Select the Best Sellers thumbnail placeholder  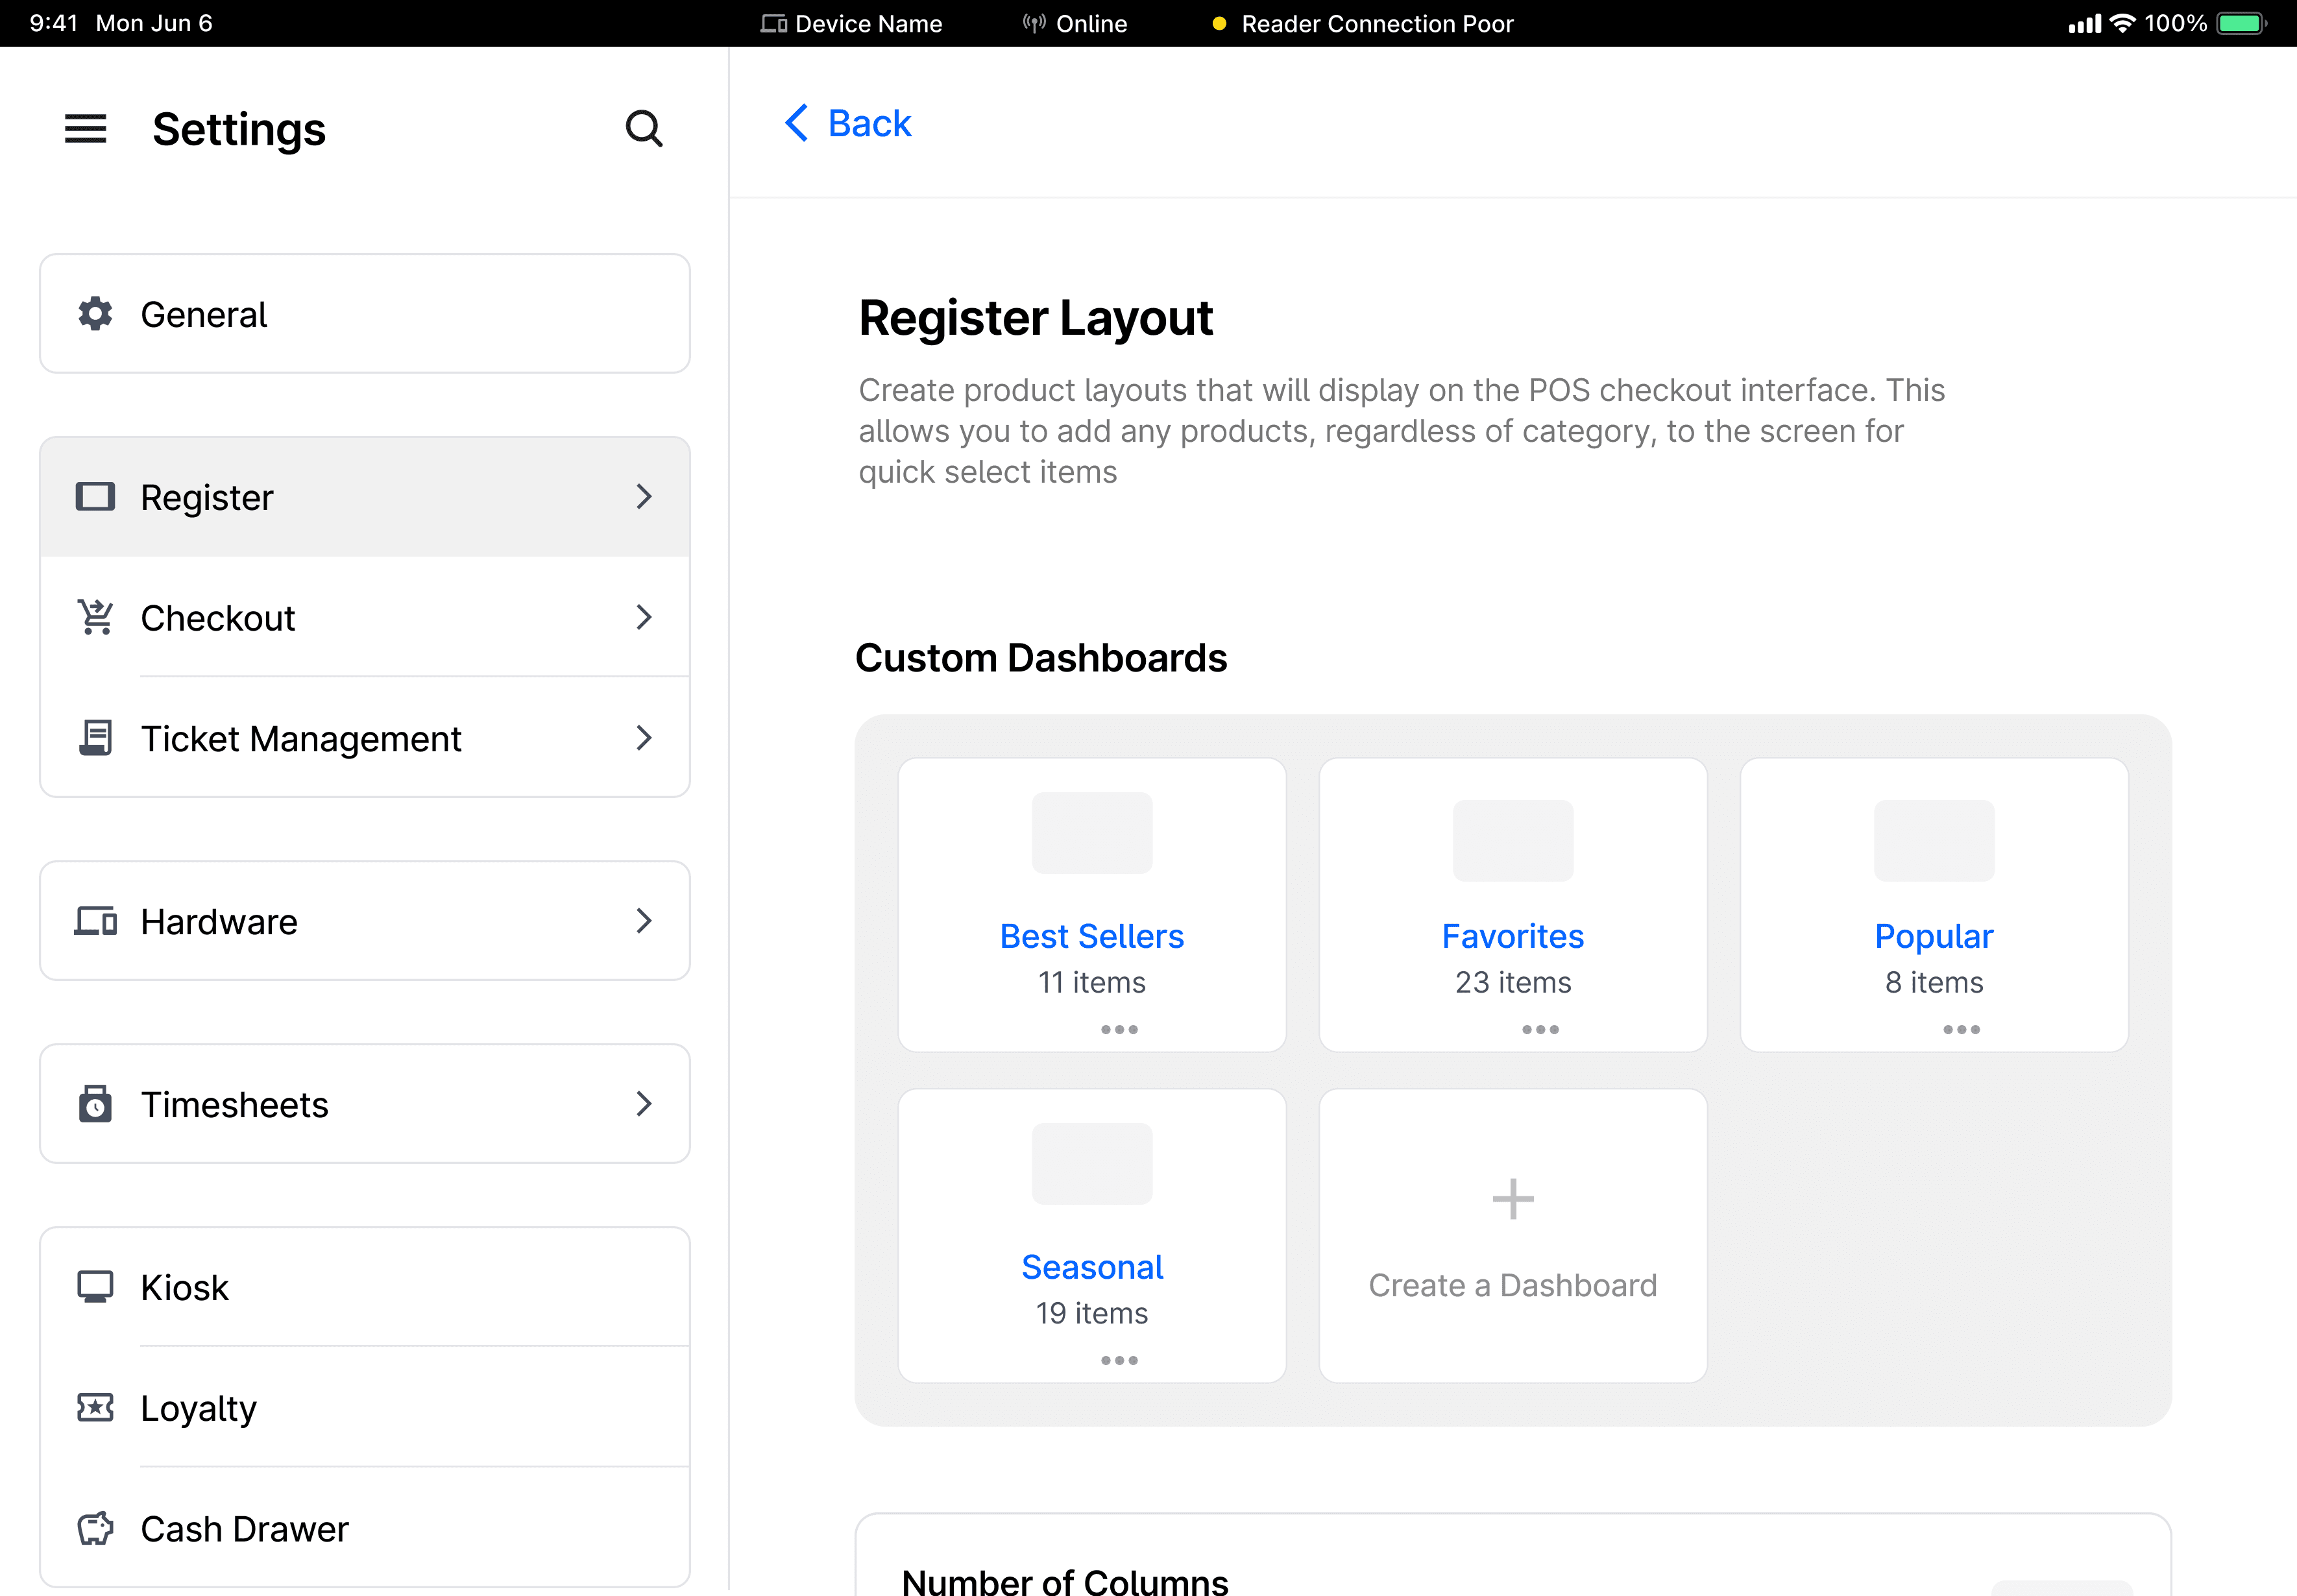(x=1091, y=833)
